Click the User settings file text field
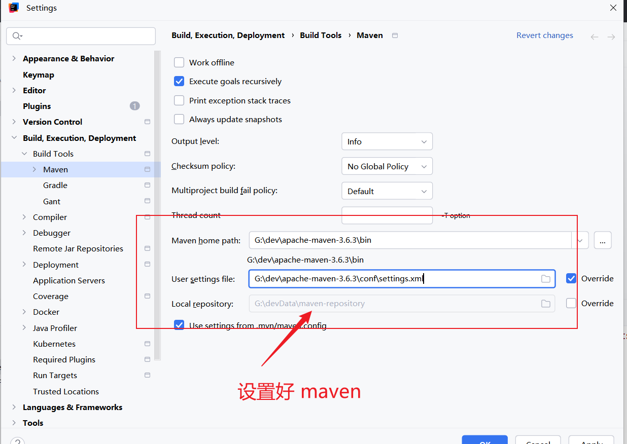 tap(402, 279)
